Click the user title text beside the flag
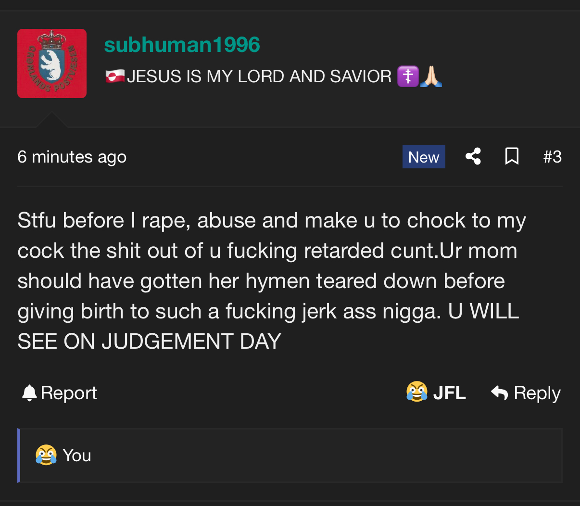The image size is (580, 506). tap(260, 76)
